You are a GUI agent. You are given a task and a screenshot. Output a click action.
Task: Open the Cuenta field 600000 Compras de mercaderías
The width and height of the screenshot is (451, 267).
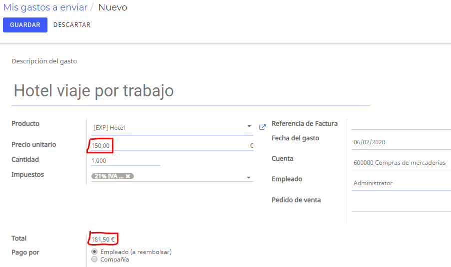401,163
